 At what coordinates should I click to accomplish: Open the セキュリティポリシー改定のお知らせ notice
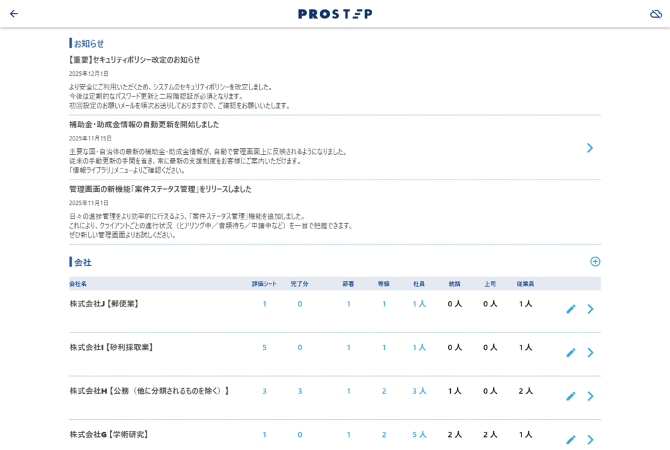(x=135, y=60)
